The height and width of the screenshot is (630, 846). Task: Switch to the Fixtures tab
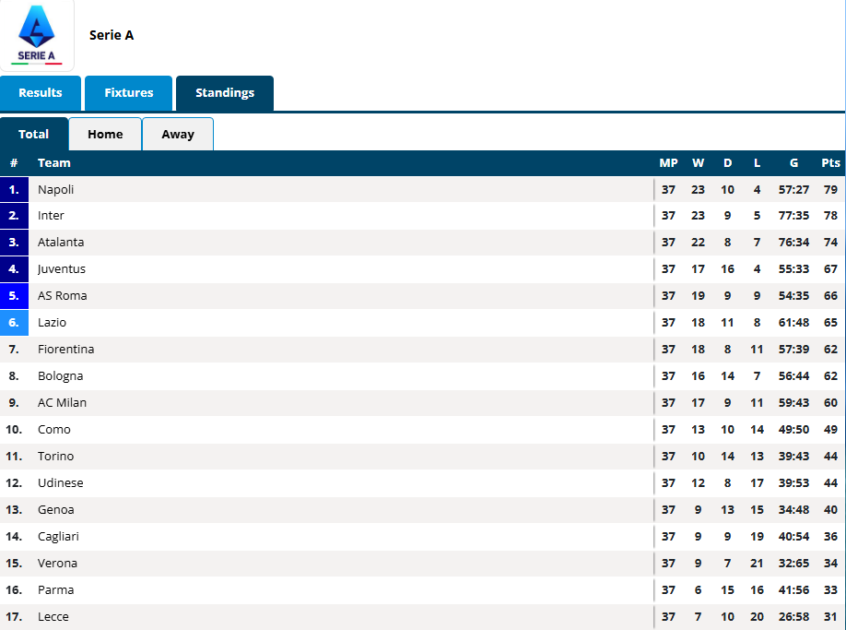(x=128, y=93)
